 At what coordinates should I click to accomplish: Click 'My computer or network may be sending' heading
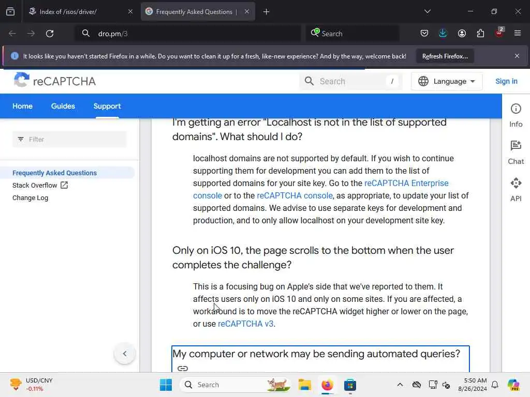[316, 354]
